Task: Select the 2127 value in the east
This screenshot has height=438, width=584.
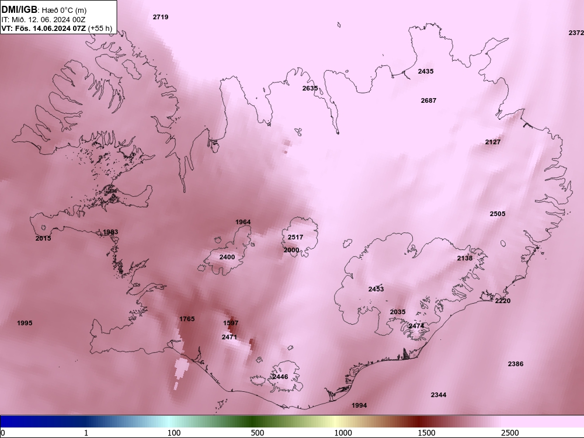Action: (493, 142)
